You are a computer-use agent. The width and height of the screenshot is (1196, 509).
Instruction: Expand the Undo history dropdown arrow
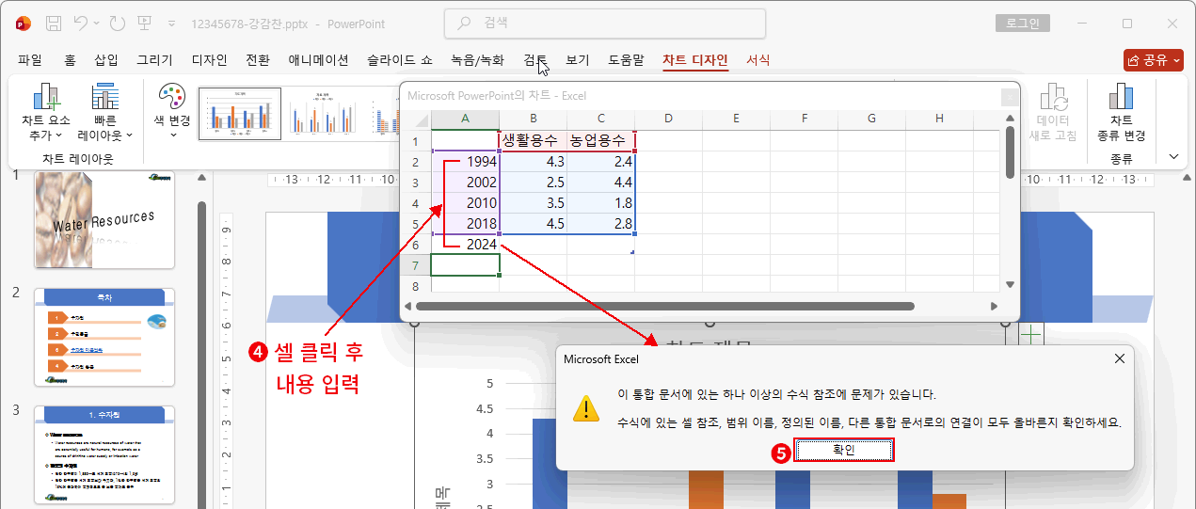click(x=97, y=23)
